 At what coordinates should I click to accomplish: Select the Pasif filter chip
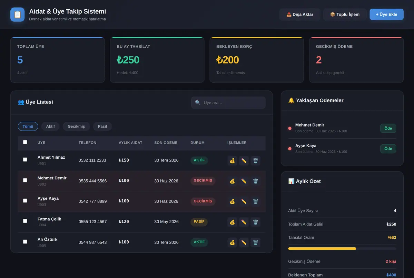102,127
